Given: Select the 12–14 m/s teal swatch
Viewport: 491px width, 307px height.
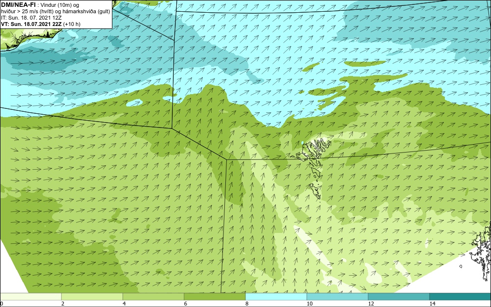Looking at the screenshot, I should (399, 297).
